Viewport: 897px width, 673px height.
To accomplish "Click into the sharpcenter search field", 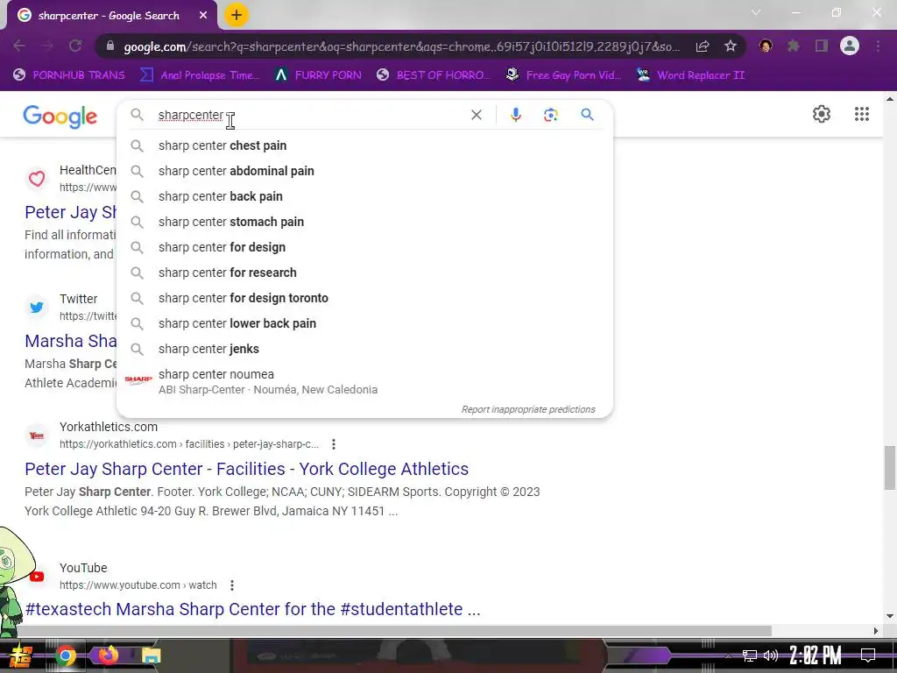I will (x=309, y=115).
